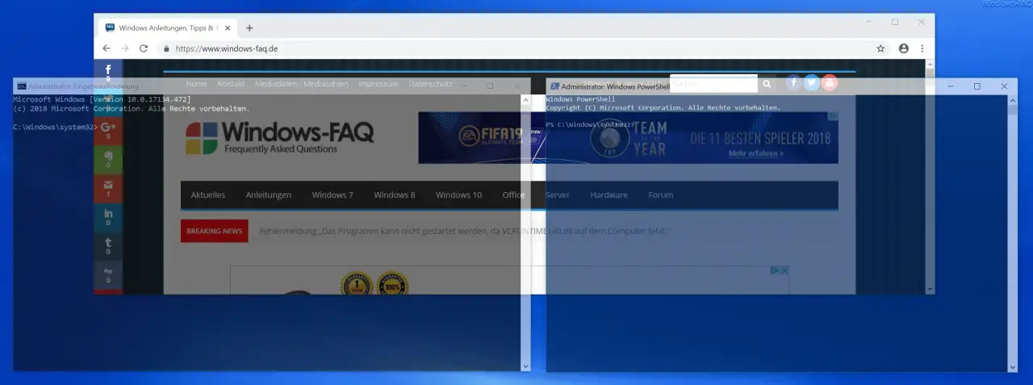This screenshot has width=1033, height=385.
Task: Reload the windows-faq.de page
Action: pyautogui.click(x=144, y=48)
